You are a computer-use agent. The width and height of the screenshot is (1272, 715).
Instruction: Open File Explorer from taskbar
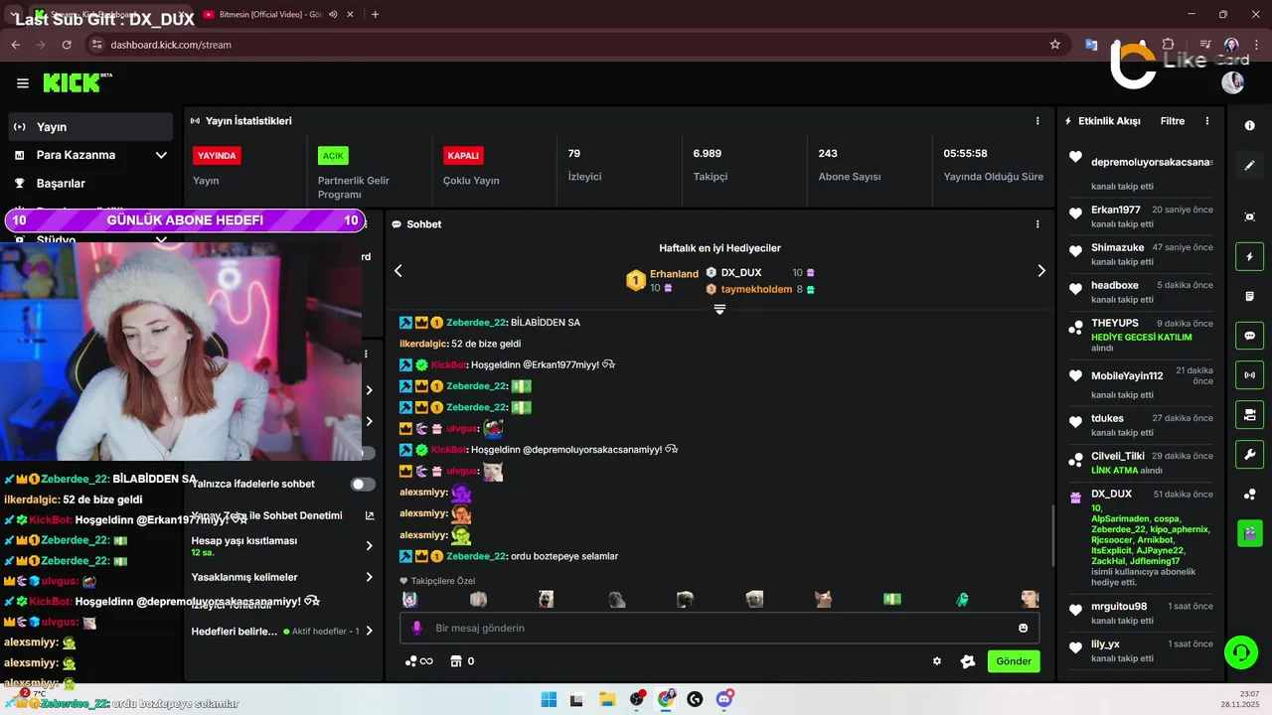pos(607,699)
